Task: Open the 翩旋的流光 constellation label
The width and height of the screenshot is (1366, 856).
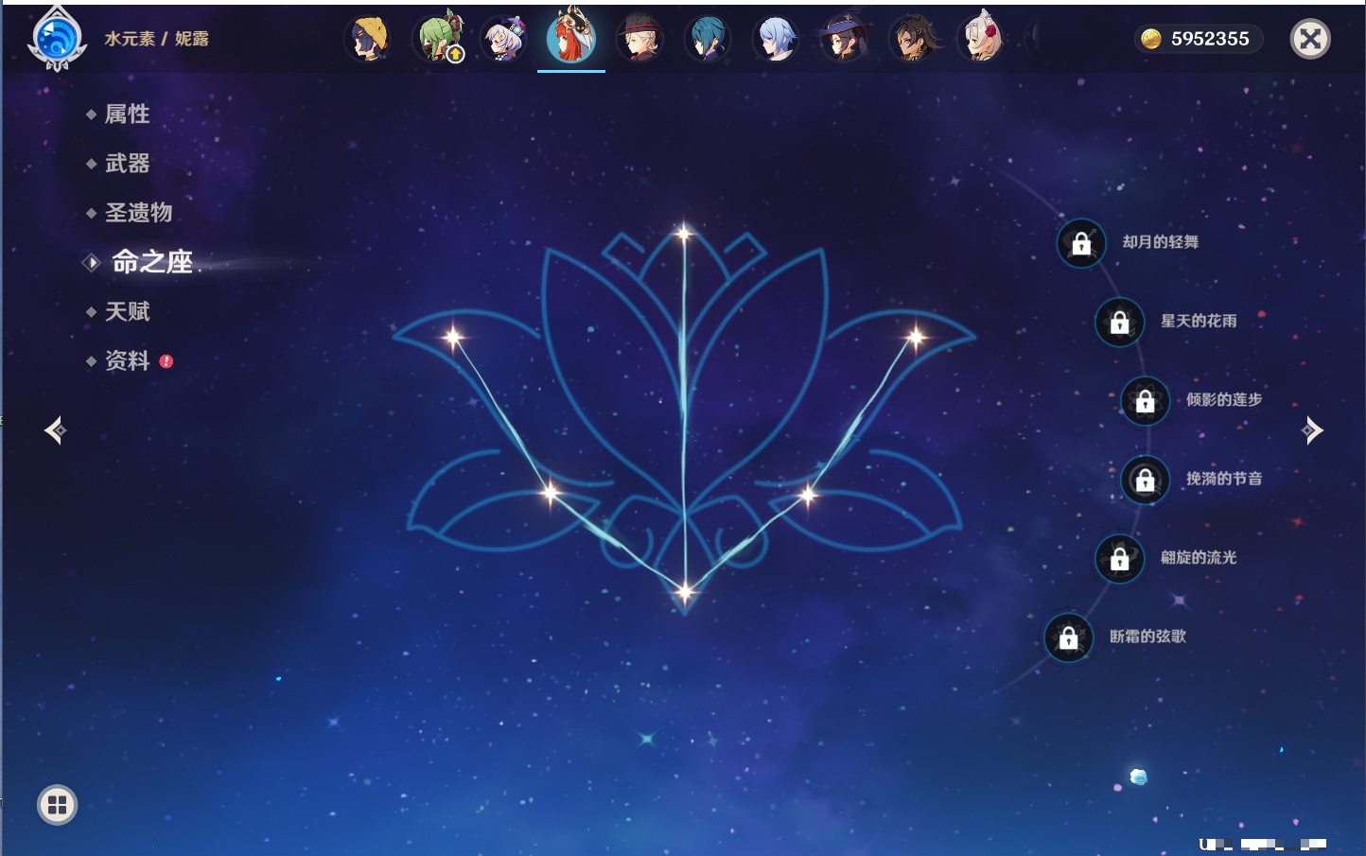Action: (1199, 557)
